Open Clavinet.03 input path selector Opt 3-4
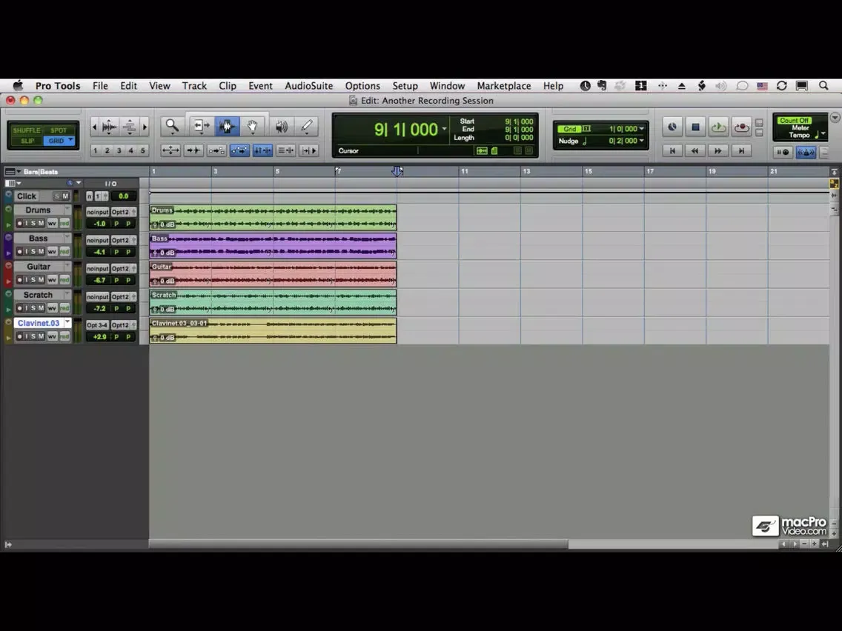Image resolution: width=842 pixels, height=631 pixels. coord(97,325)
